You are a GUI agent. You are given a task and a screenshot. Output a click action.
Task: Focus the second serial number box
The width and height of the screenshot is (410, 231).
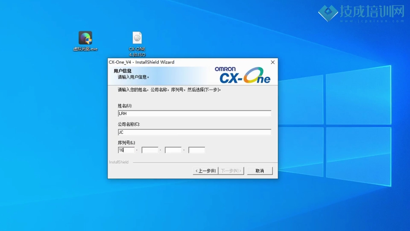tap(150, 150)
